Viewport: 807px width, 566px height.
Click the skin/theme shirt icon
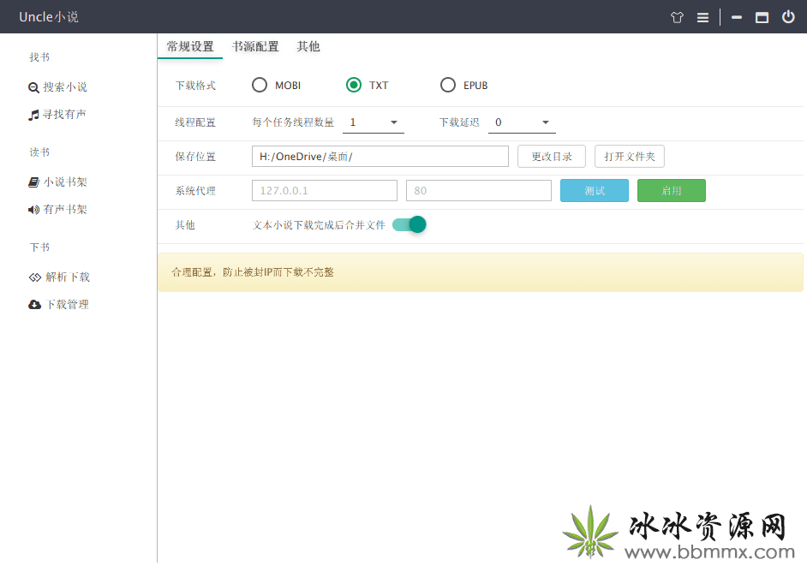677,17
